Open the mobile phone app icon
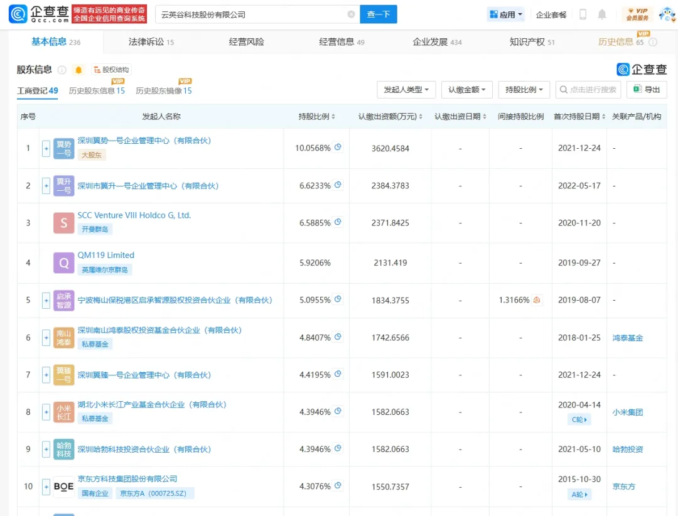The image size is (678, 516). pos(583,14)
